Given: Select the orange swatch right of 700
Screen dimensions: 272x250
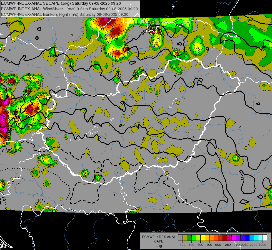Looking at the screenshot, I should tap(212, 238).
